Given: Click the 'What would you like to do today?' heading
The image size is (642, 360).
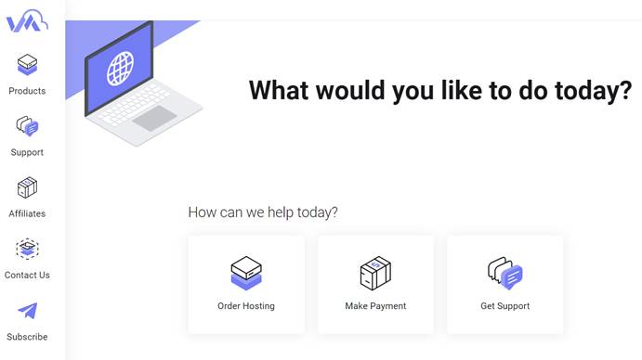Looking at the screenshot, I should point(440,90).
